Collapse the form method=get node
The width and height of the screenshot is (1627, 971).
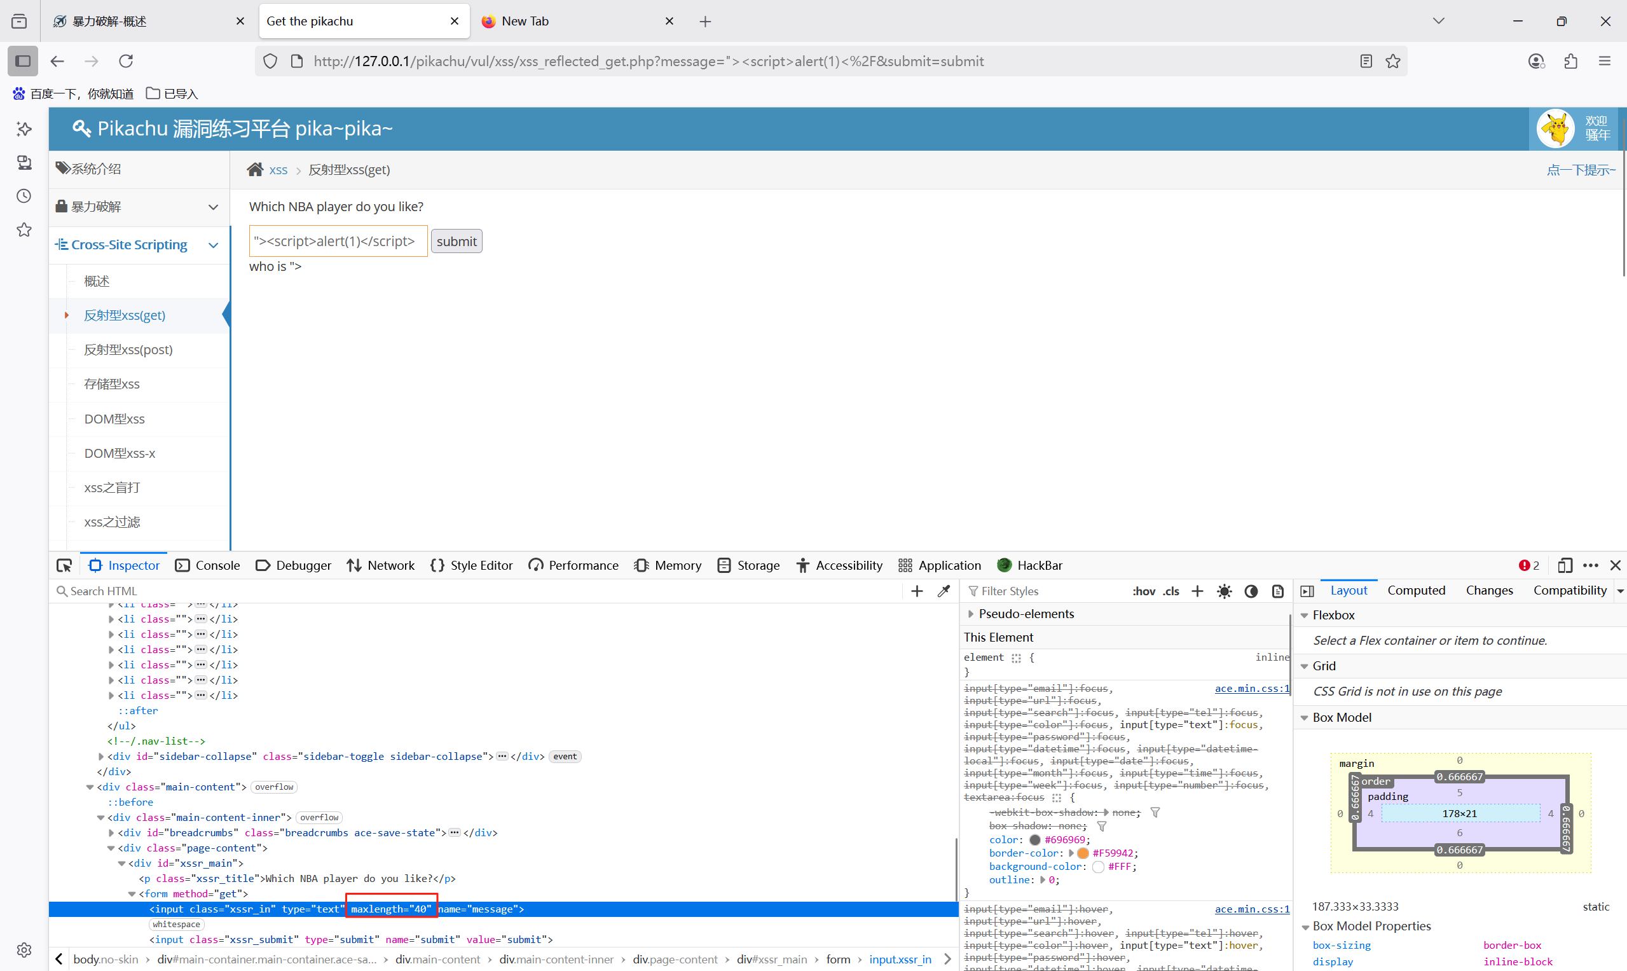tap(132, 894)
